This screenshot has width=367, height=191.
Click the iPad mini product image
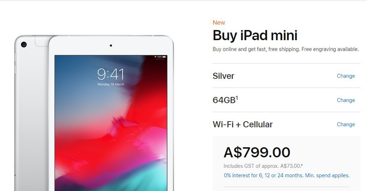94,113
